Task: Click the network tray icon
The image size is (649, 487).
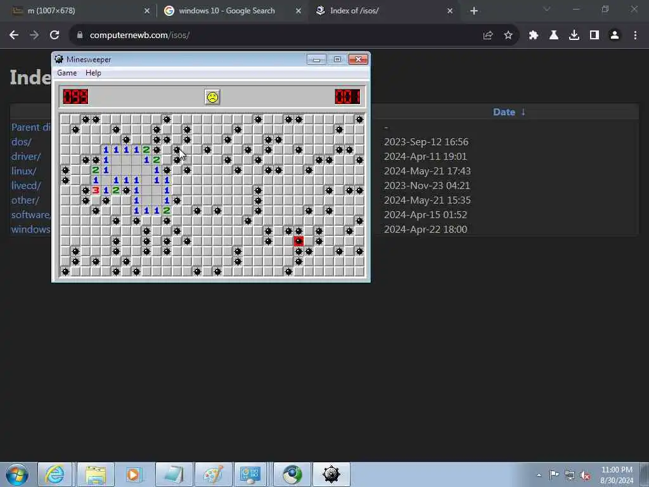Action: [570, 475]
